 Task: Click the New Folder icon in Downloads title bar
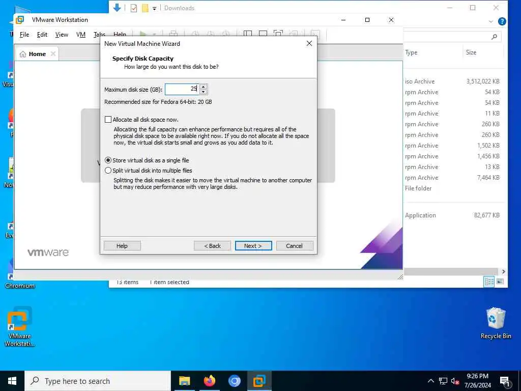(x=145, y=8)
